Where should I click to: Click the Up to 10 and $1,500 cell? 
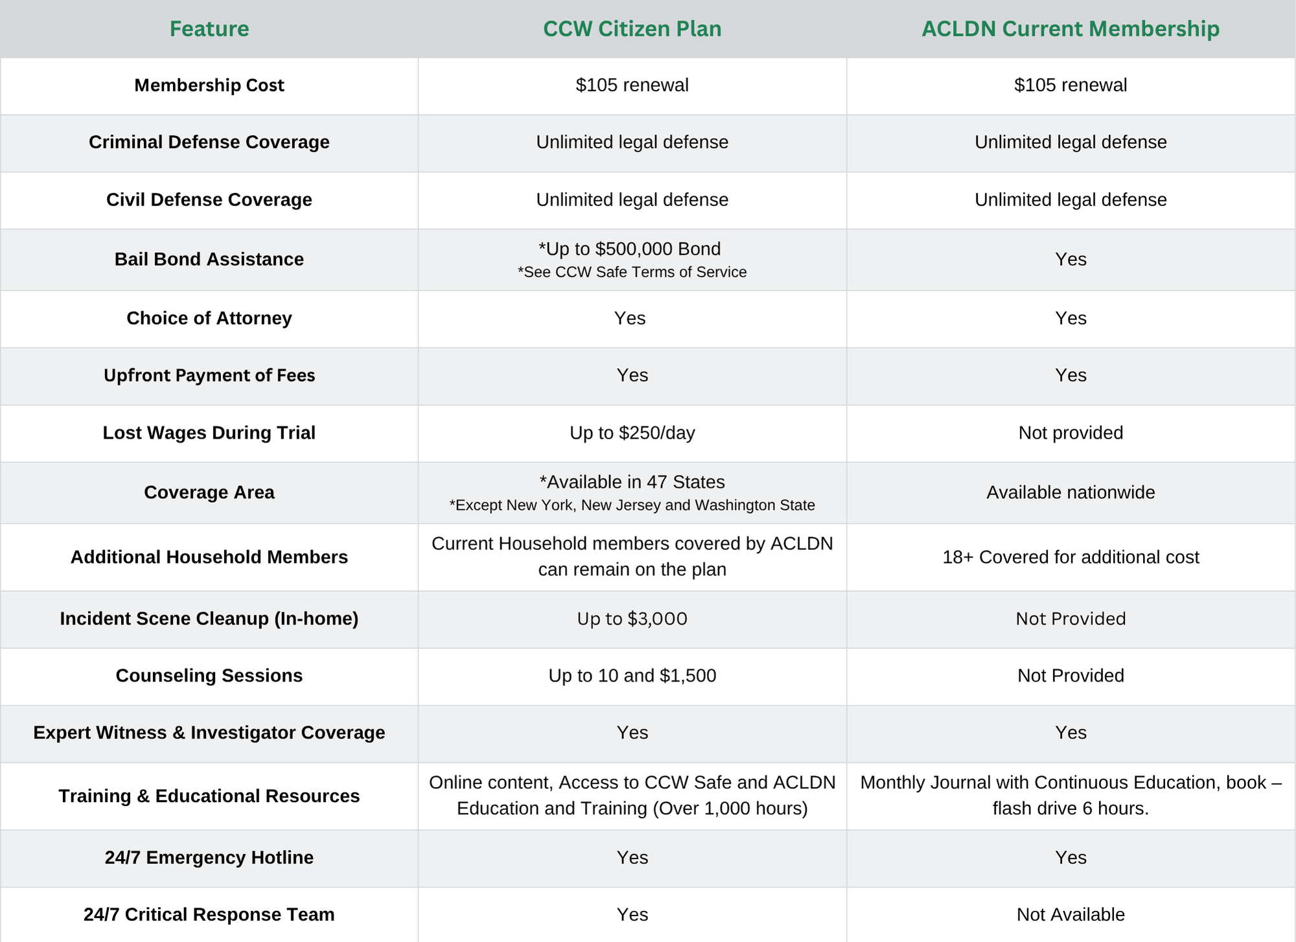coord(632,676)
